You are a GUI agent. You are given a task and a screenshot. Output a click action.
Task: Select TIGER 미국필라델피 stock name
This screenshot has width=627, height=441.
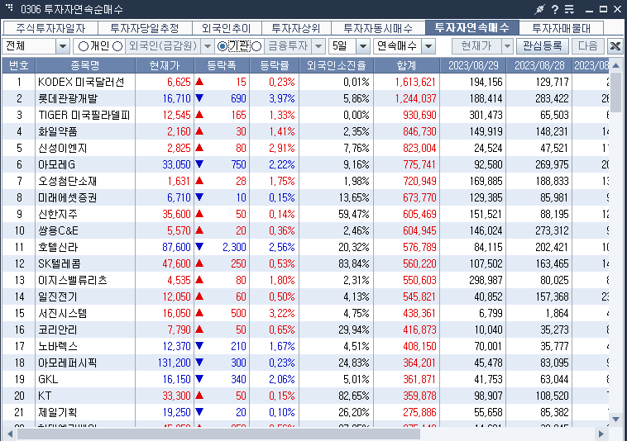click(84, 116)
